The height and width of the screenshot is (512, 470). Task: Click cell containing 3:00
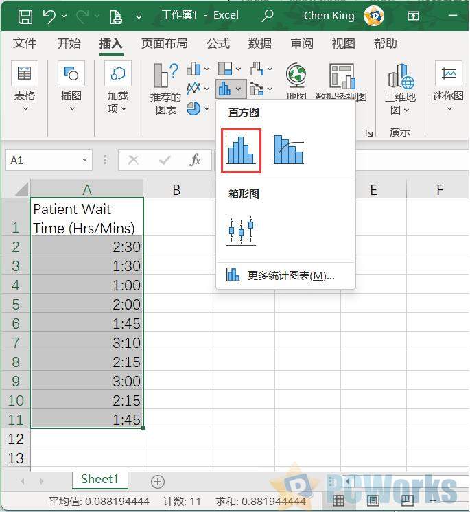(x=87, y=380)
